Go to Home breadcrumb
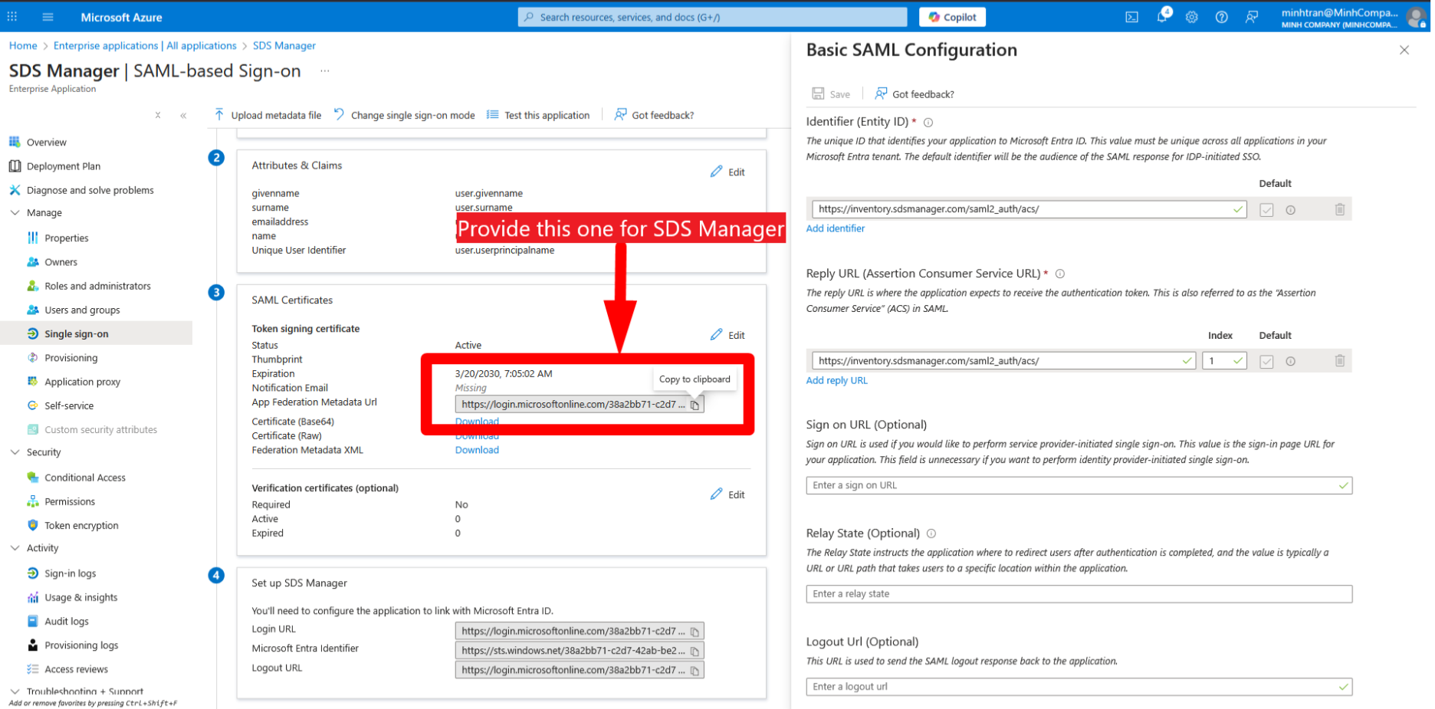The height and width of the screenshot is (709, 1435). pos(23,46)
